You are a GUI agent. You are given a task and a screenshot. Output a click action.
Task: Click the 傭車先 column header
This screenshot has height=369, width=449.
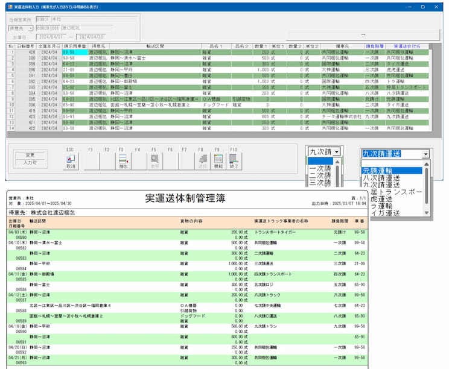[x=342, y=46]
